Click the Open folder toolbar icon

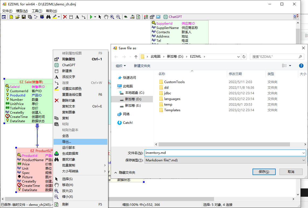[x=17, y=17]
